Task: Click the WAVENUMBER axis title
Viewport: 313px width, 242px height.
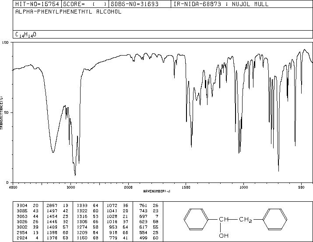Action: click(x=157, y=191)
